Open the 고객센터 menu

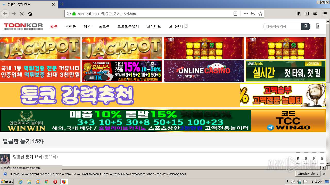178,26
